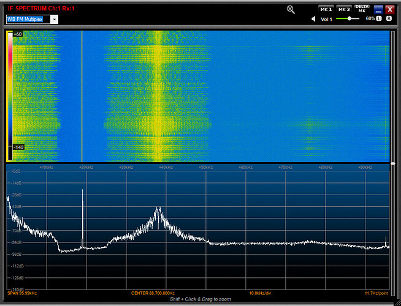
Task: Enable the DELTA MK marker
Action: (x=362, y=9)
